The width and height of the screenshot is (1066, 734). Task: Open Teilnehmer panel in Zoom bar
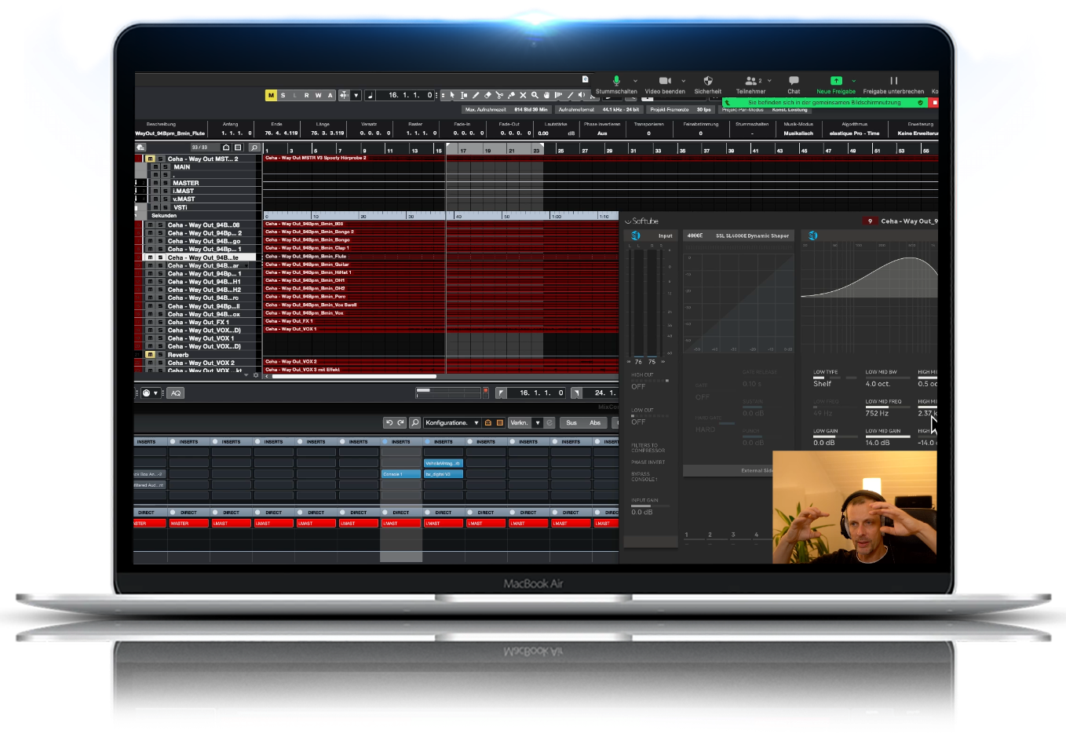751,82
